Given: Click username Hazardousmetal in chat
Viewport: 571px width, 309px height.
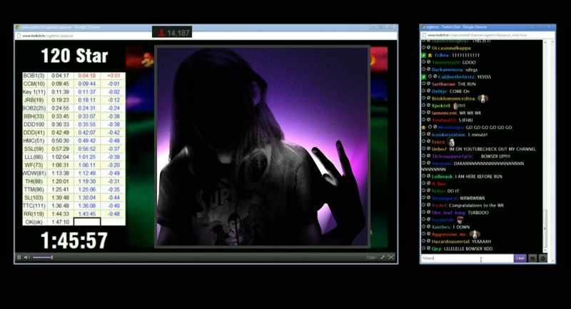Looking at the screenshot, I should click(x=450, y=241).
